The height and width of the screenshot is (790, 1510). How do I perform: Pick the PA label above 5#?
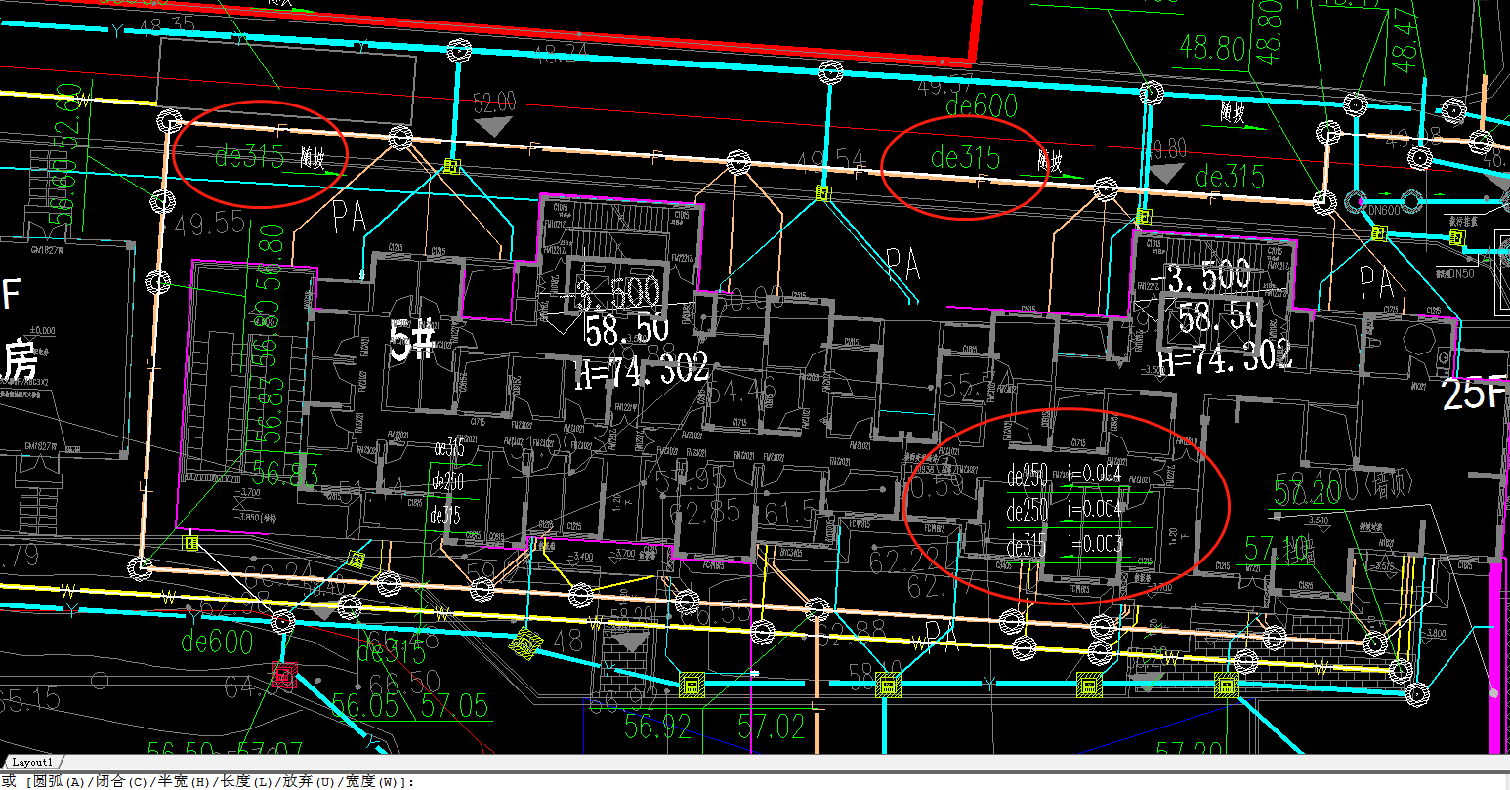point(349,215)
